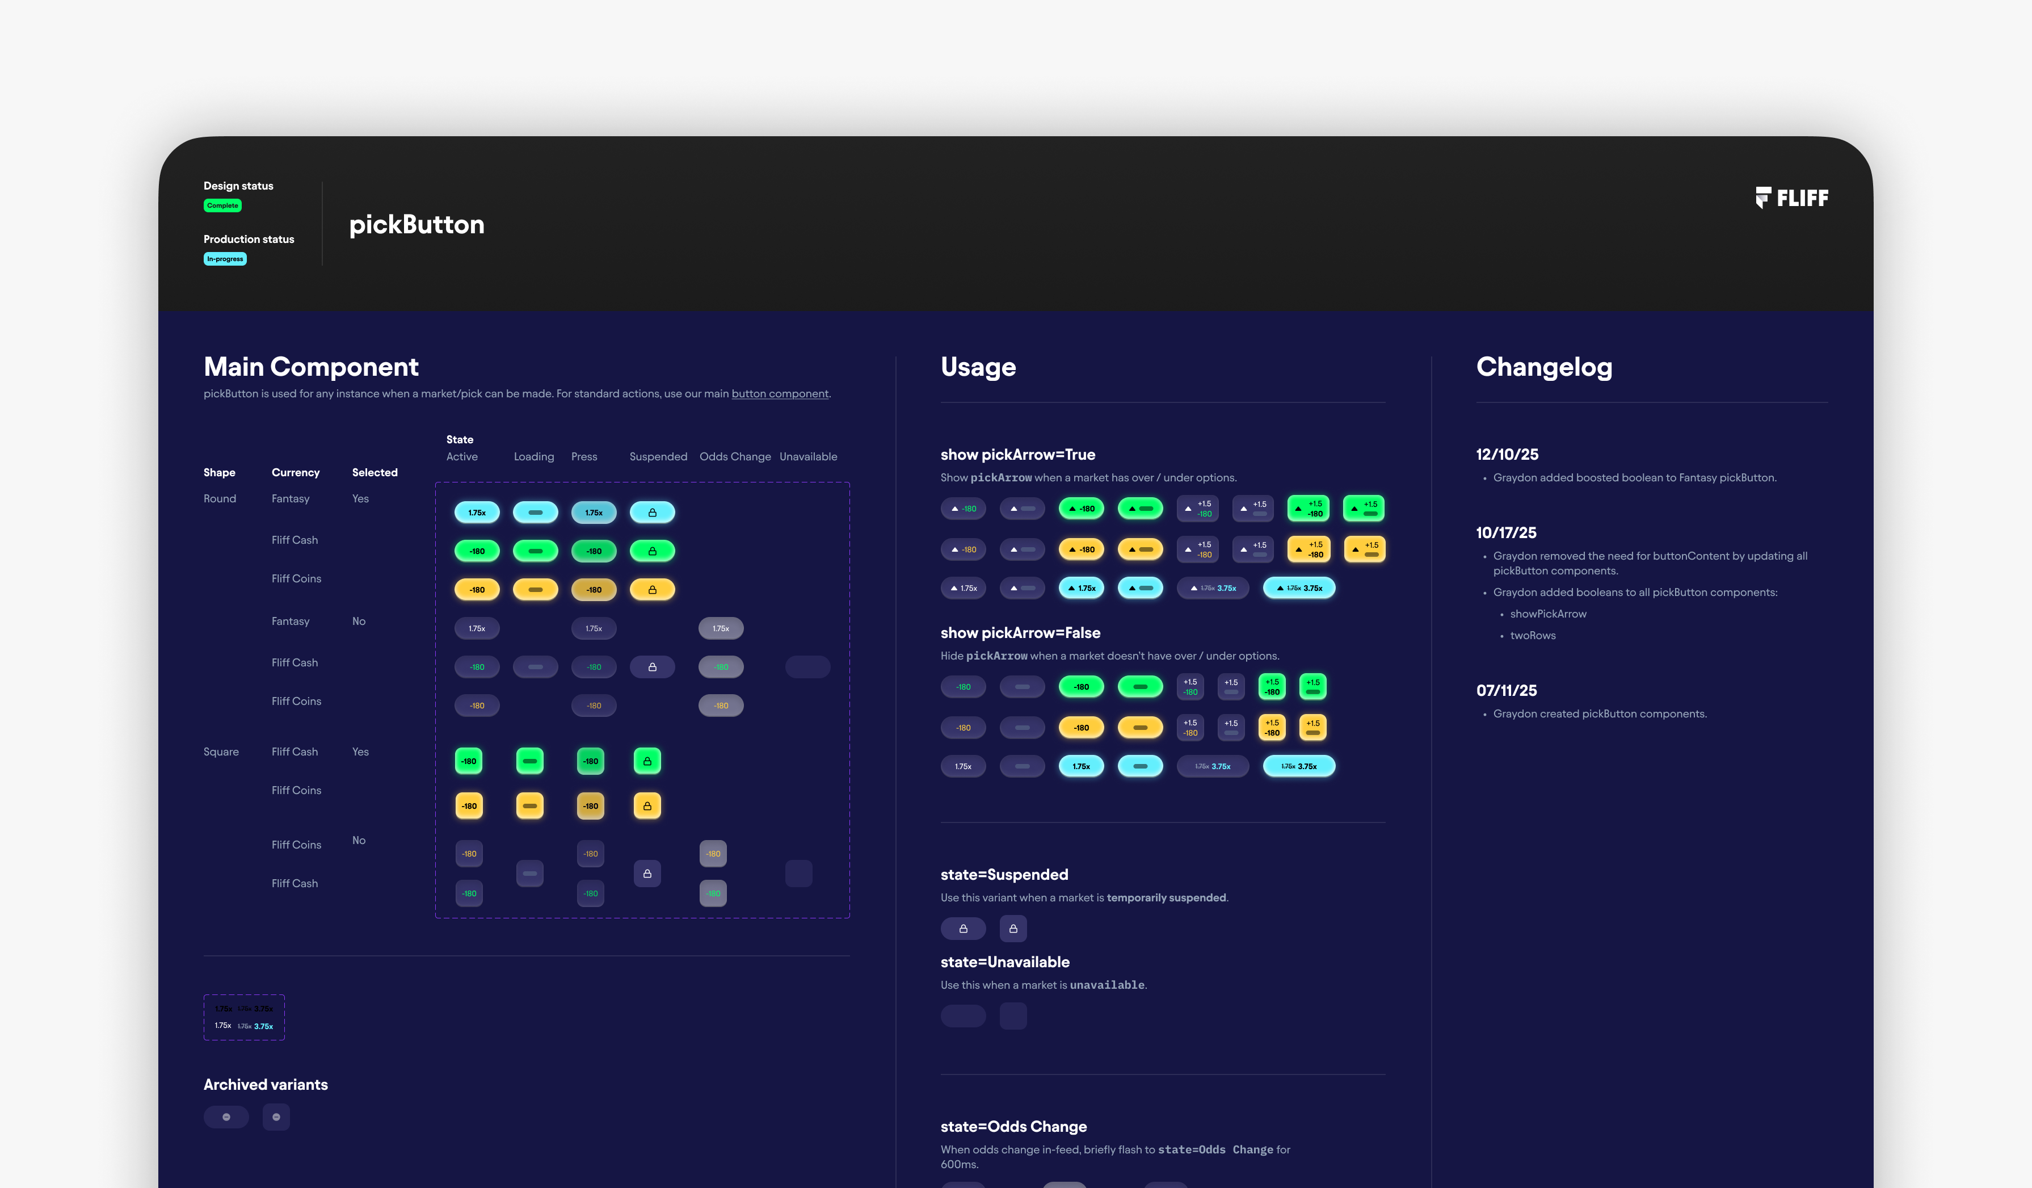Click the cyan round lock Suspended button
The height and width of the screenshot is (1188, 2032).
point(651,513)
